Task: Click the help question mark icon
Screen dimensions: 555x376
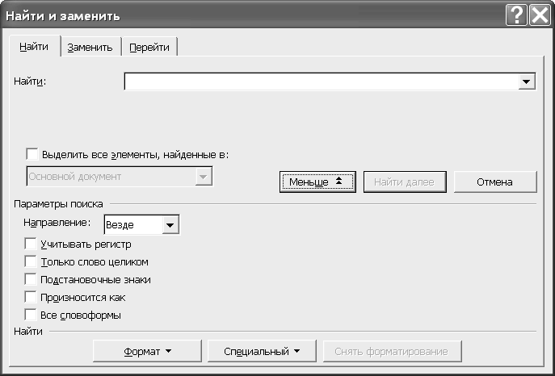Action: point(516,15)
